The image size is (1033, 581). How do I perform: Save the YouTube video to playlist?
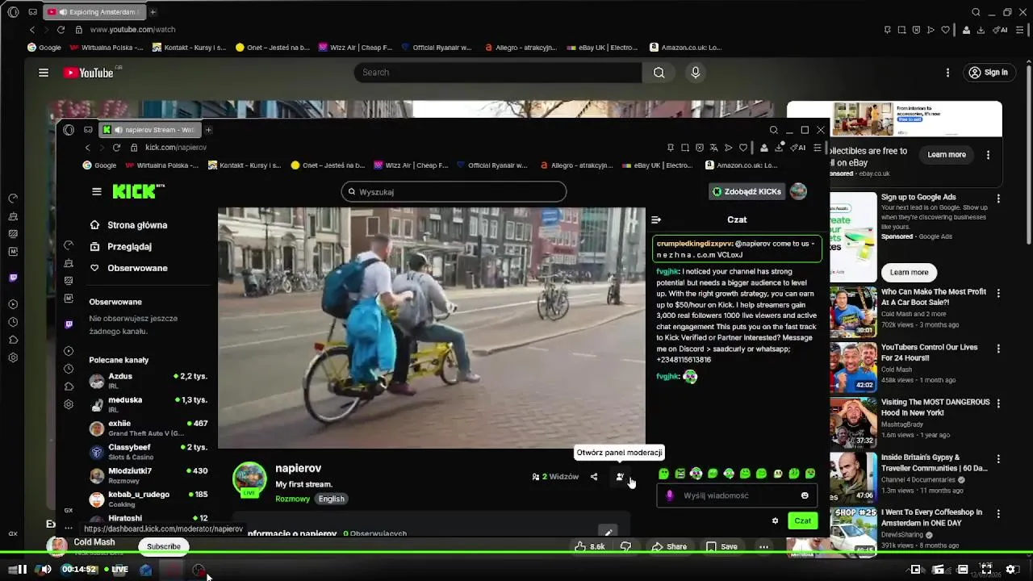[x=721, y=546]
